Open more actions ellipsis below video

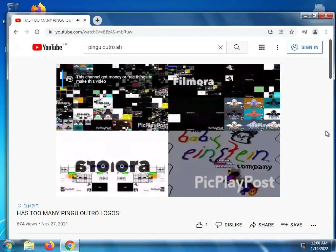point(313,225)
